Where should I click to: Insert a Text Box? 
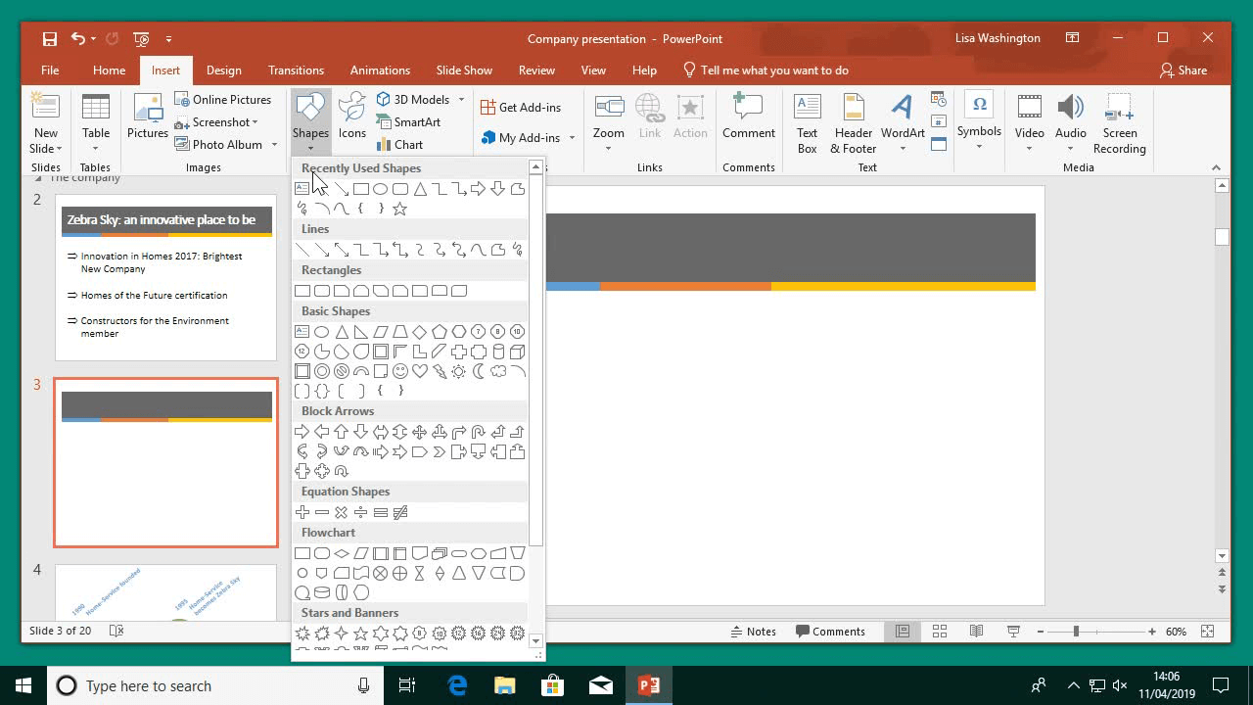[x=807, y=121]
